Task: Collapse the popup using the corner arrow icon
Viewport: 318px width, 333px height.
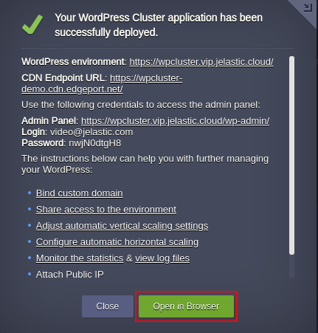Action: click(x=308, y=7)
